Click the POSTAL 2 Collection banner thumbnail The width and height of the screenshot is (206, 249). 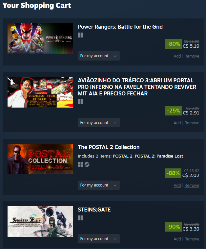40,159
